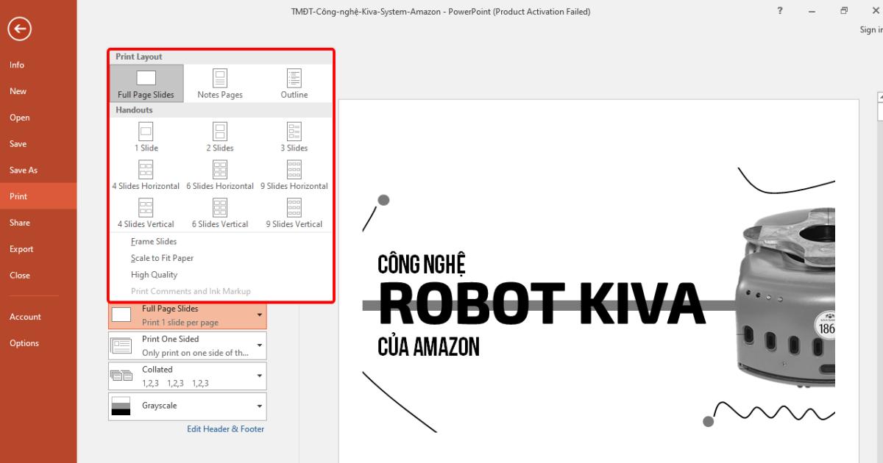
Task: Open the Info tab
Action: (38, 65)
